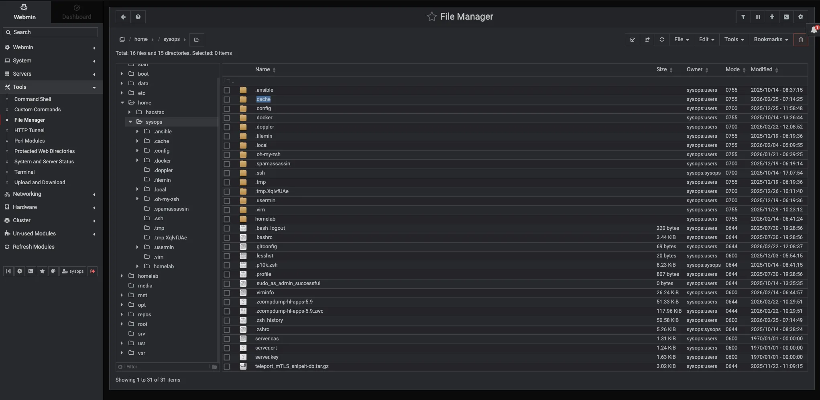The height and width of the screenshot is (400, 820).
Task: Click the star icon beside the File Manager title
Action: 431,17
